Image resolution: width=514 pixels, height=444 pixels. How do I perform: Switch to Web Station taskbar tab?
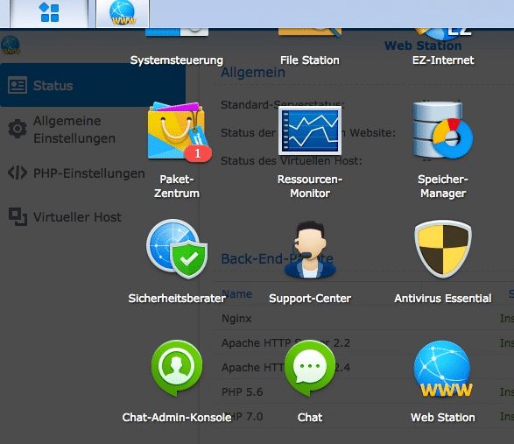tap(123, 13)
